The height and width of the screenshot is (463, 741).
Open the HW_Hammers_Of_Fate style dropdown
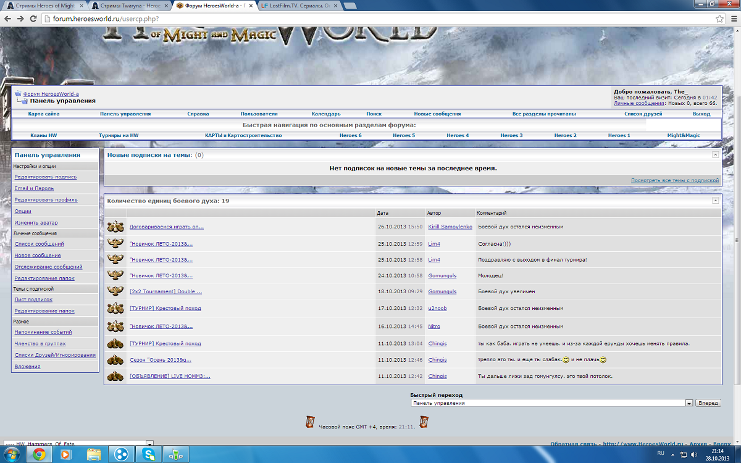click(x=78, y=443)
